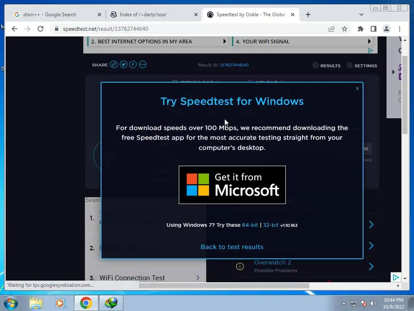414x311 pixels.
Task: Launch Windows Media Player from the taskbar
Action: 60,303
